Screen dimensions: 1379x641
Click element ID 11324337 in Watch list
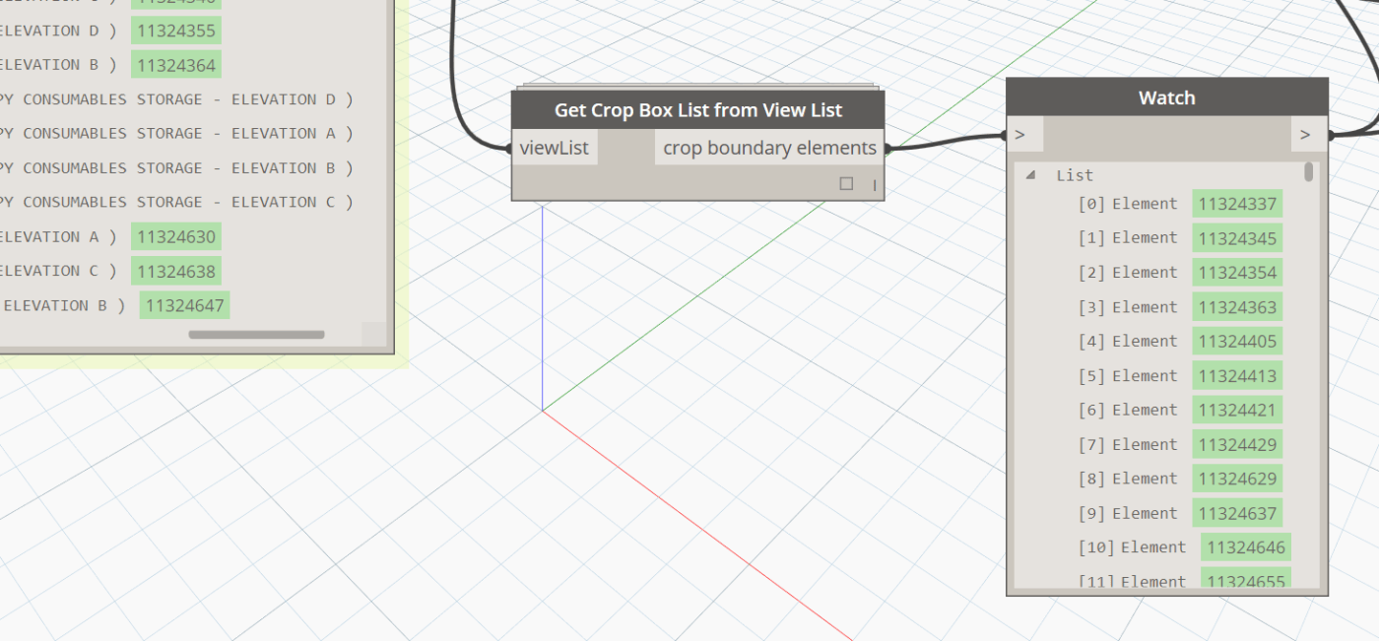(x=1237, y=204)
